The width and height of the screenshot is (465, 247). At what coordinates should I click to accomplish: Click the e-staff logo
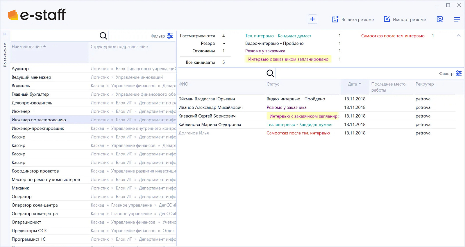(37, 15)
